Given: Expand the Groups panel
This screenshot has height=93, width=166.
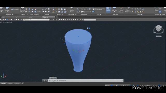Looking at the screenshot, I should pyautogui.click(x=158, y=14).
